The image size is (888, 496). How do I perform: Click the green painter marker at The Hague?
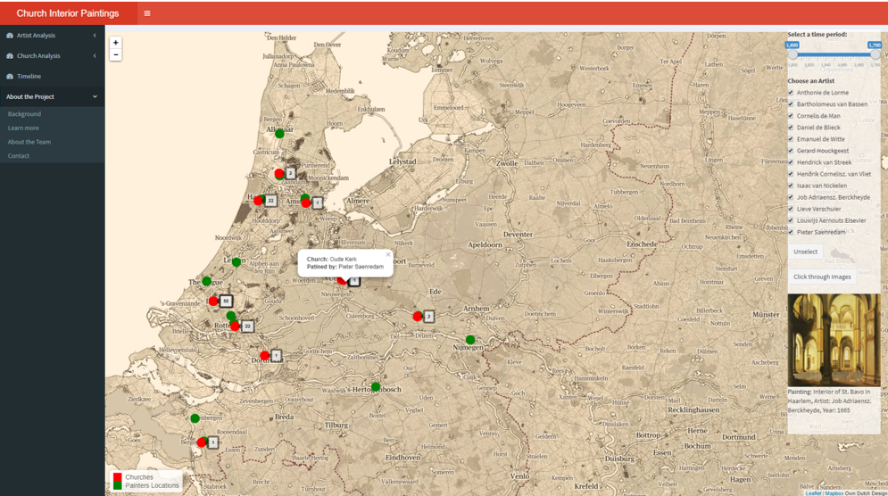pyautogui.click(x=207, y=281)
